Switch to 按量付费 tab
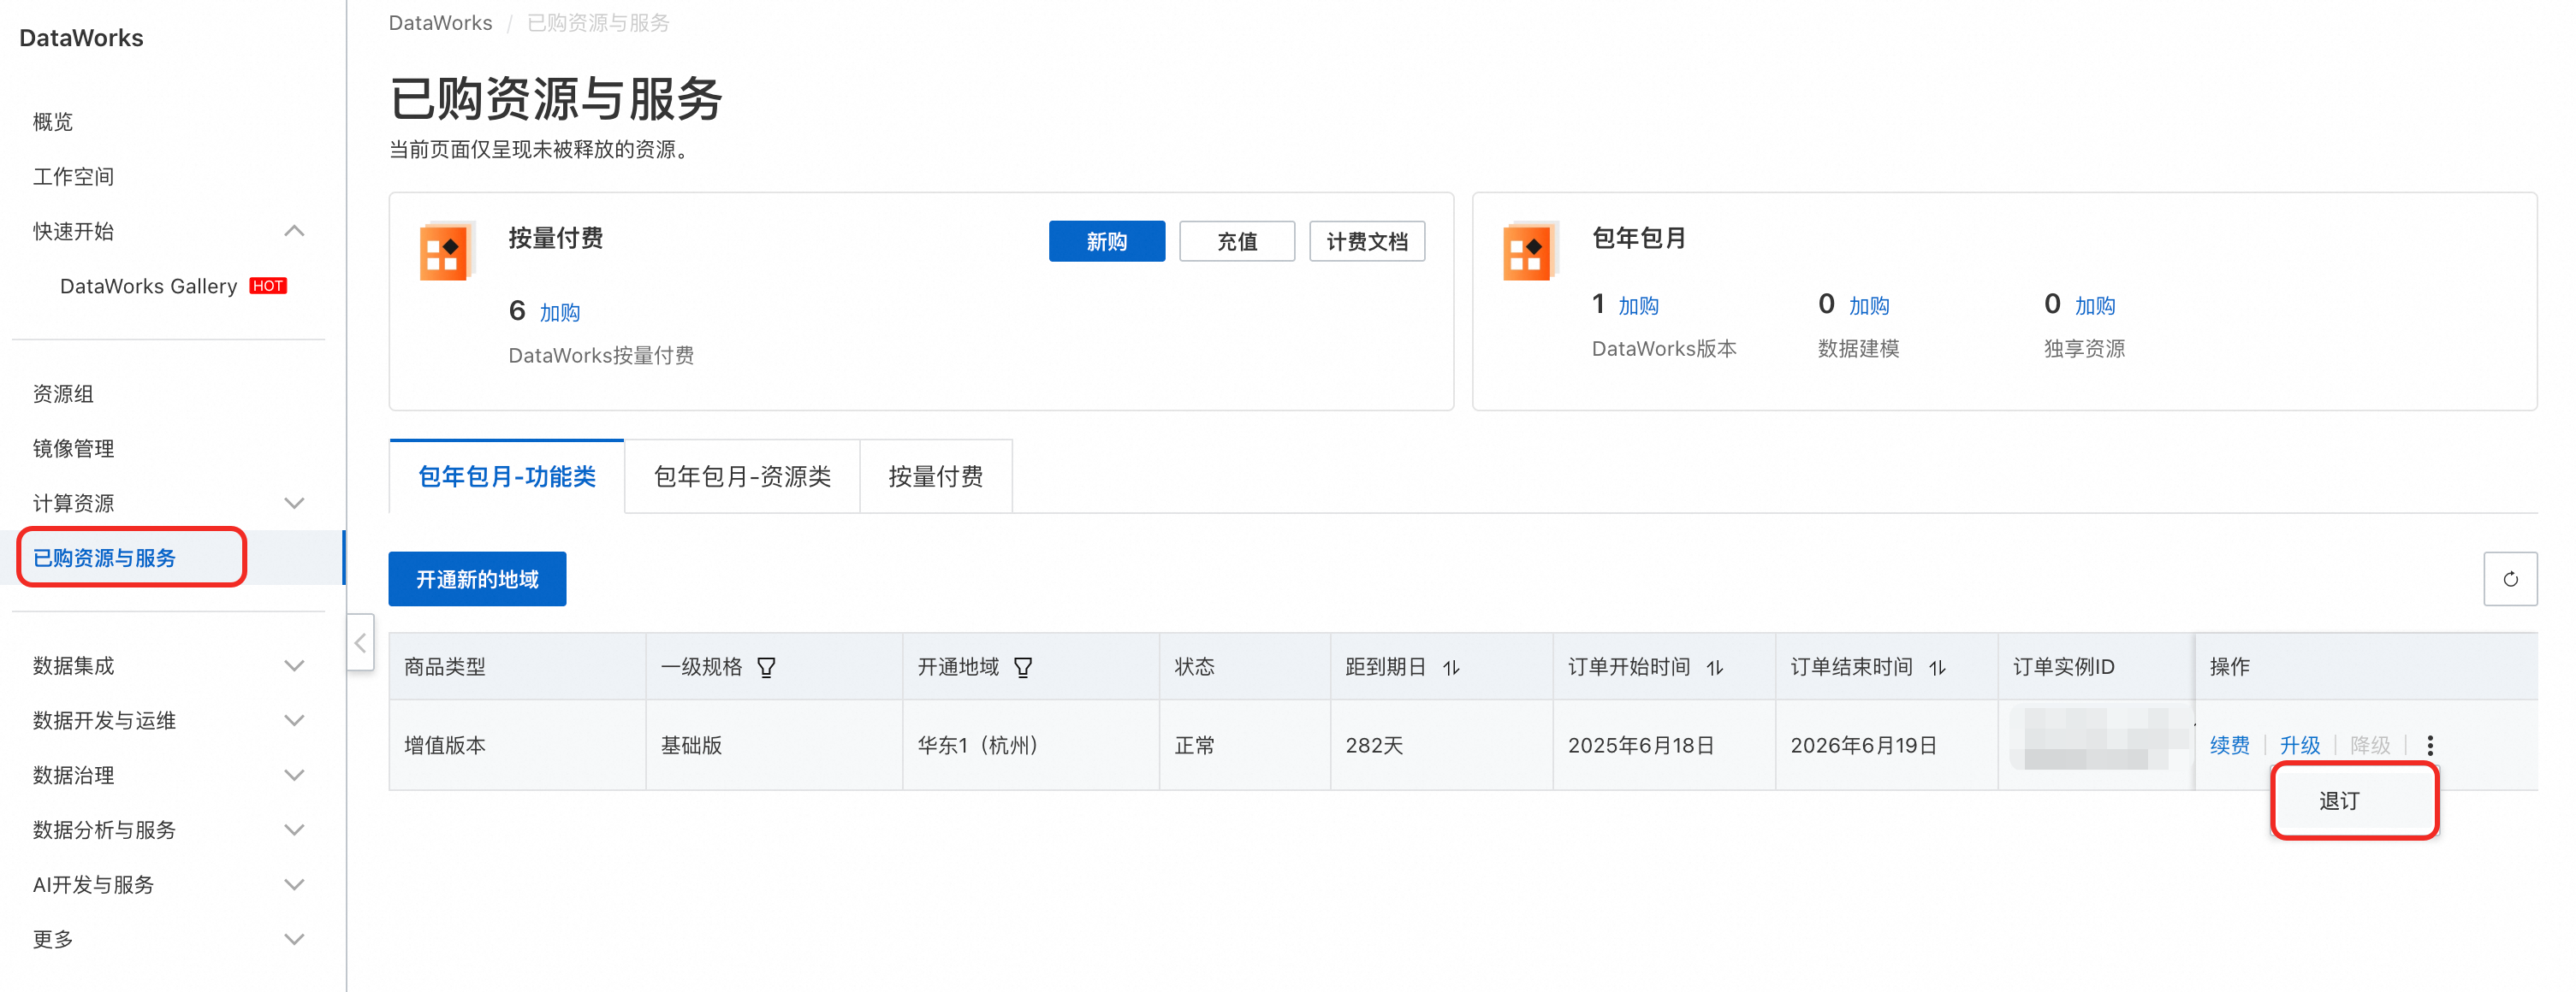This screenshot has height=992, width=2576. click(936, 476)
